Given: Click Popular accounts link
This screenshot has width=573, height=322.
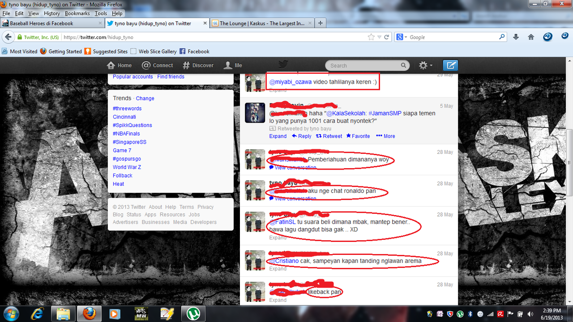Looking at the screenshot, I should (x=133, y=76).
